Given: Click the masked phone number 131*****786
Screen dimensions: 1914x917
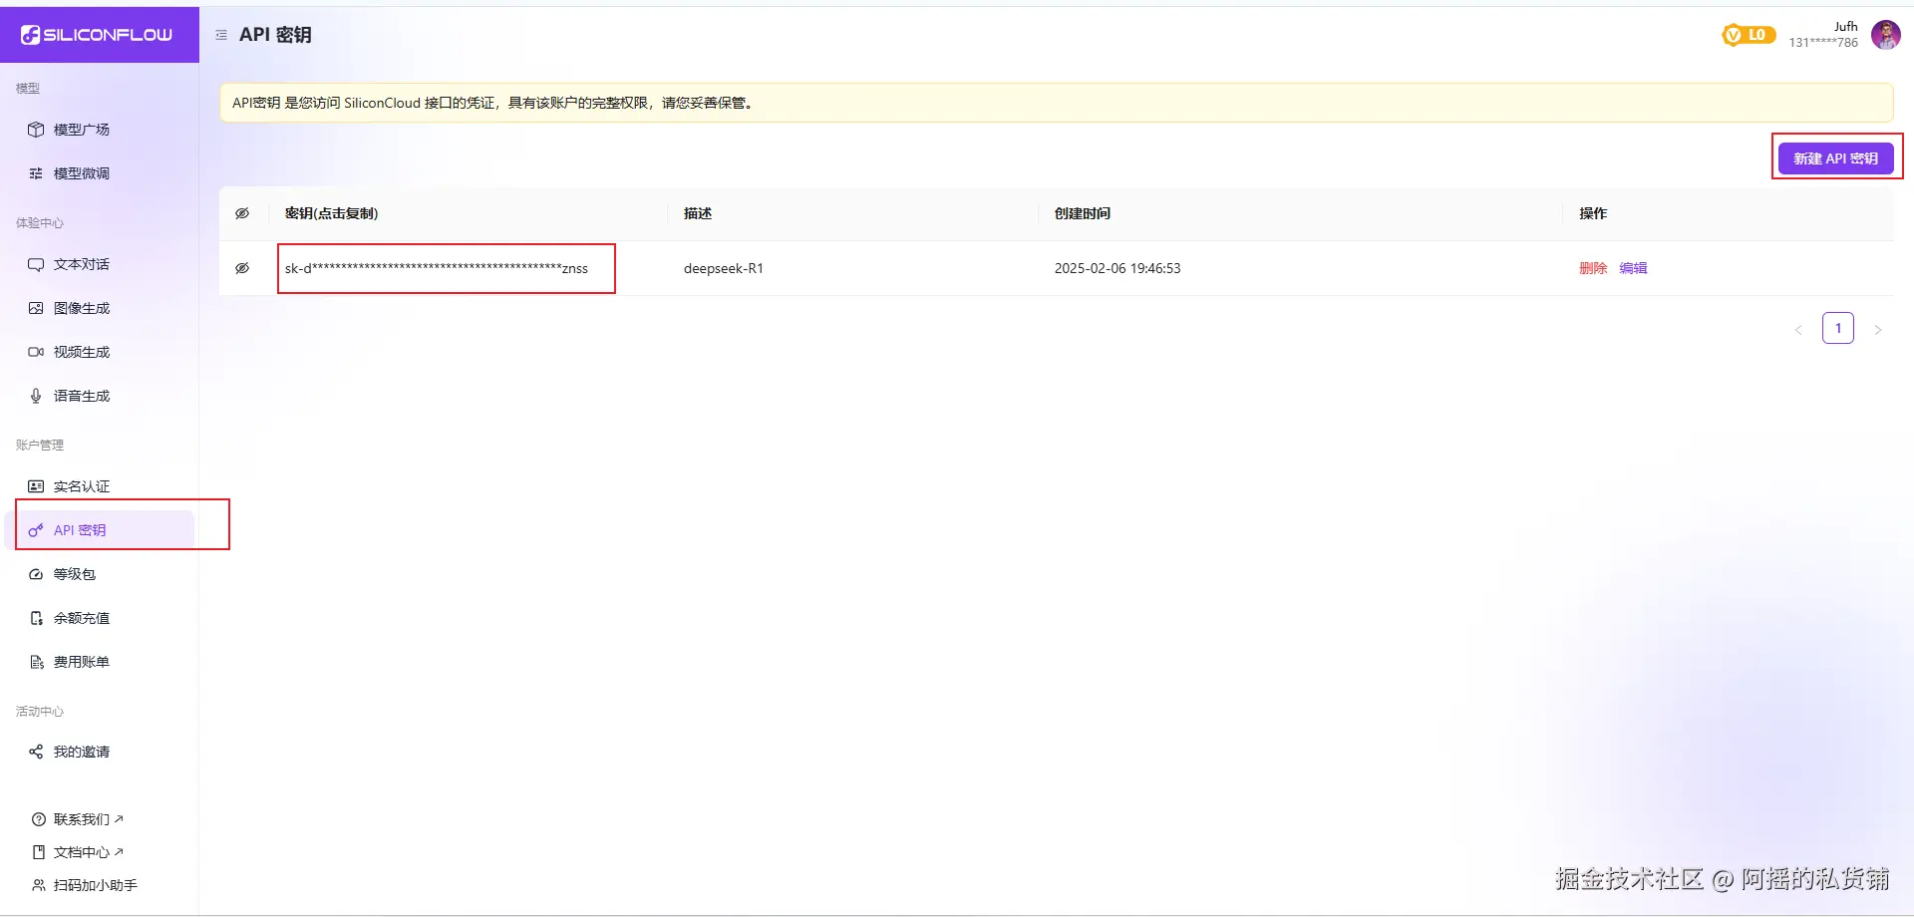Looking at the screenshot, I should [1823, 43].
